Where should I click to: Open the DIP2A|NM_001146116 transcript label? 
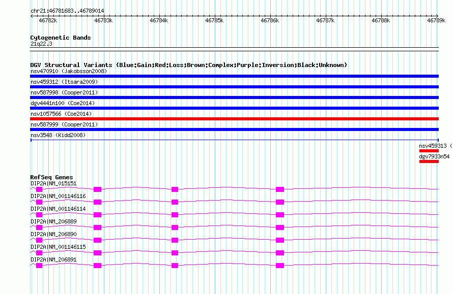pyautogui.click(x=58, y=196)
